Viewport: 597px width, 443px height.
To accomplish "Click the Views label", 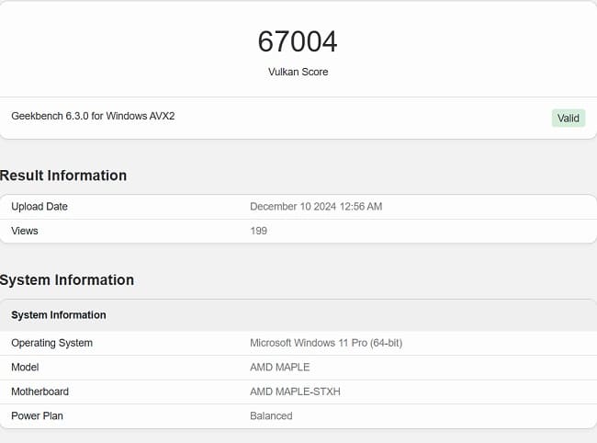I will [x=25, y=231].
